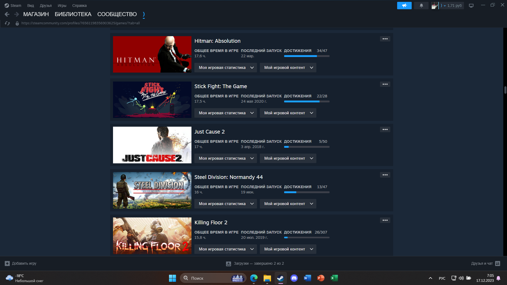The width and height of the screenshot is (507, 285).
Task: Click the lock icon beside URL
Action: pos(17,23)
